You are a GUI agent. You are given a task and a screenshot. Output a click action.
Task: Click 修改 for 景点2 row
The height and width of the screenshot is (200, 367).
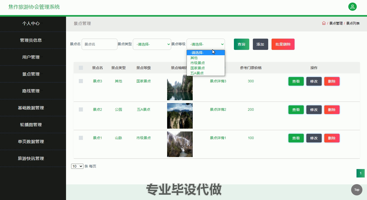[314, 110]
